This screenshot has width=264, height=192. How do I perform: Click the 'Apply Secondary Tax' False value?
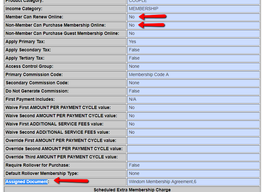pos(134,50)
